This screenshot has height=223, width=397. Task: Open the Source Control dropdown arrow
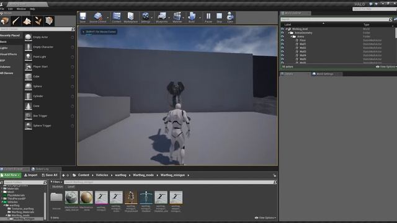point(108,18)
